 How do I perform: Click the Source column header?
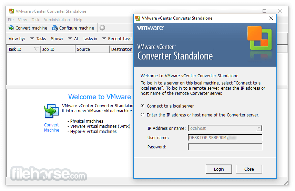coord(92,49)
